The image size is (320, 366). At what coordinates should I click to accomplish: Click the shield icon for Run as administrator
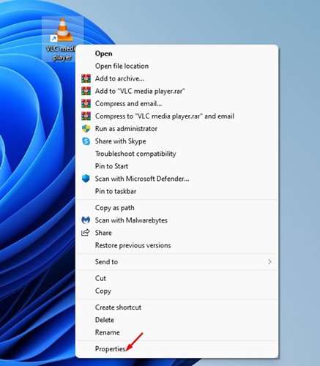tap(86, 129)
